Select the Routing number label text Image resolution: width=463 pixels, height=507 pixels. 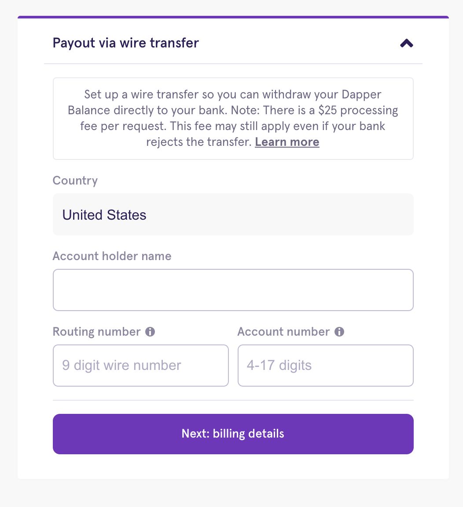tap(96, 331)
